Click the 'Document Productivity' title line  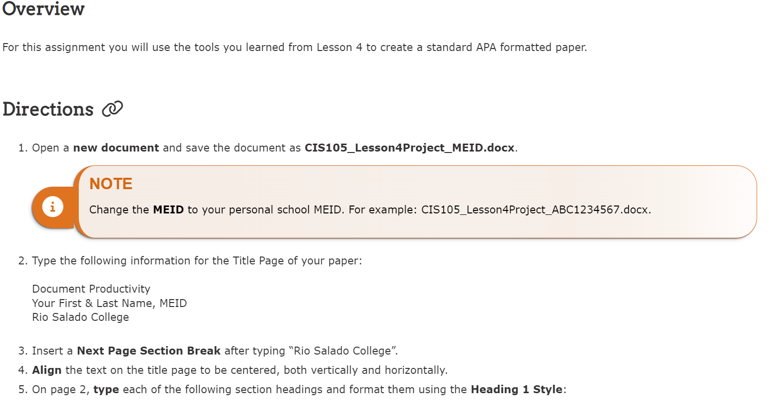pyautogui.click(x=91, y=289)
